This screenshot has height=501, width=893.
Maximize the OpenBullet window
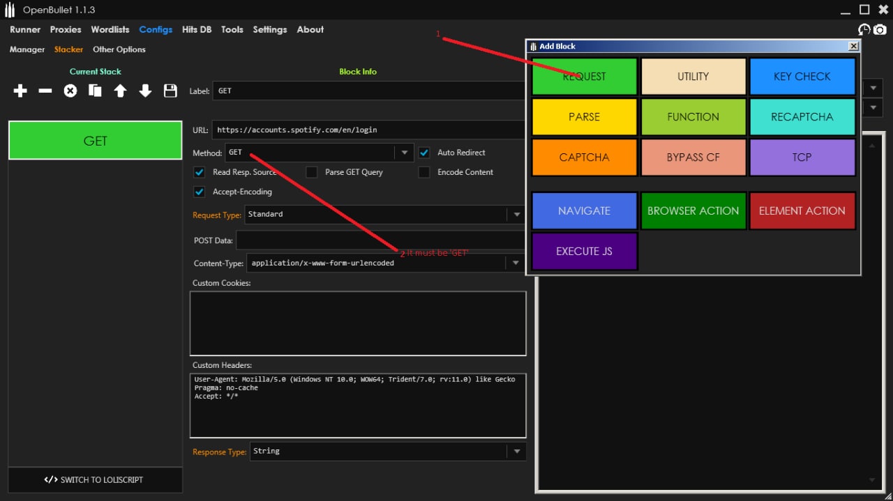(864, 9)
